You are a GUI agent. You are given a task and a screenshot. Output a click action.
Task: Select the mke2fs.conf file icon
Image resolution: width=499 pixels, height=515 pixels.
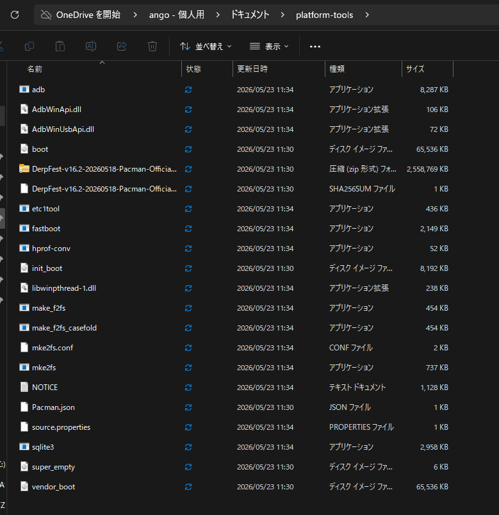(24, 347)
